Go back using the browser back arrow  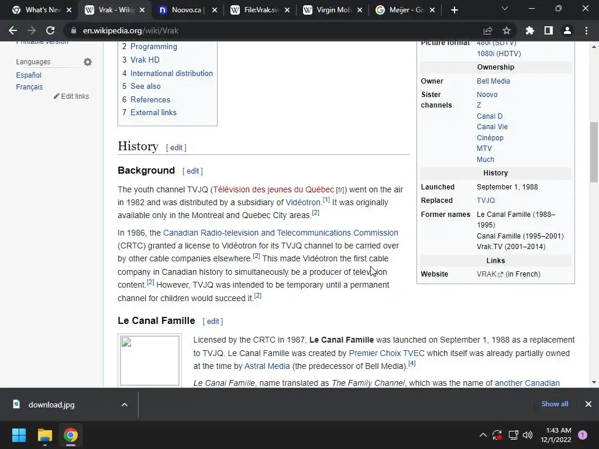click(13, 30)
